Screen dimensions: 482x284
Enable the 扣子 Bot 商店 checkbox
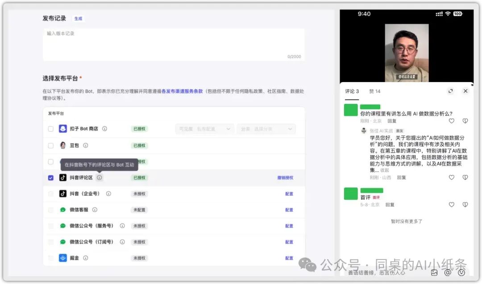tap(51, 129)
